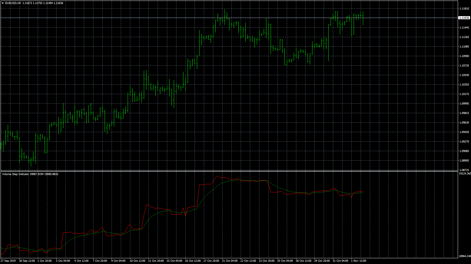Select the current price label 1.11636

click(464, 18)
